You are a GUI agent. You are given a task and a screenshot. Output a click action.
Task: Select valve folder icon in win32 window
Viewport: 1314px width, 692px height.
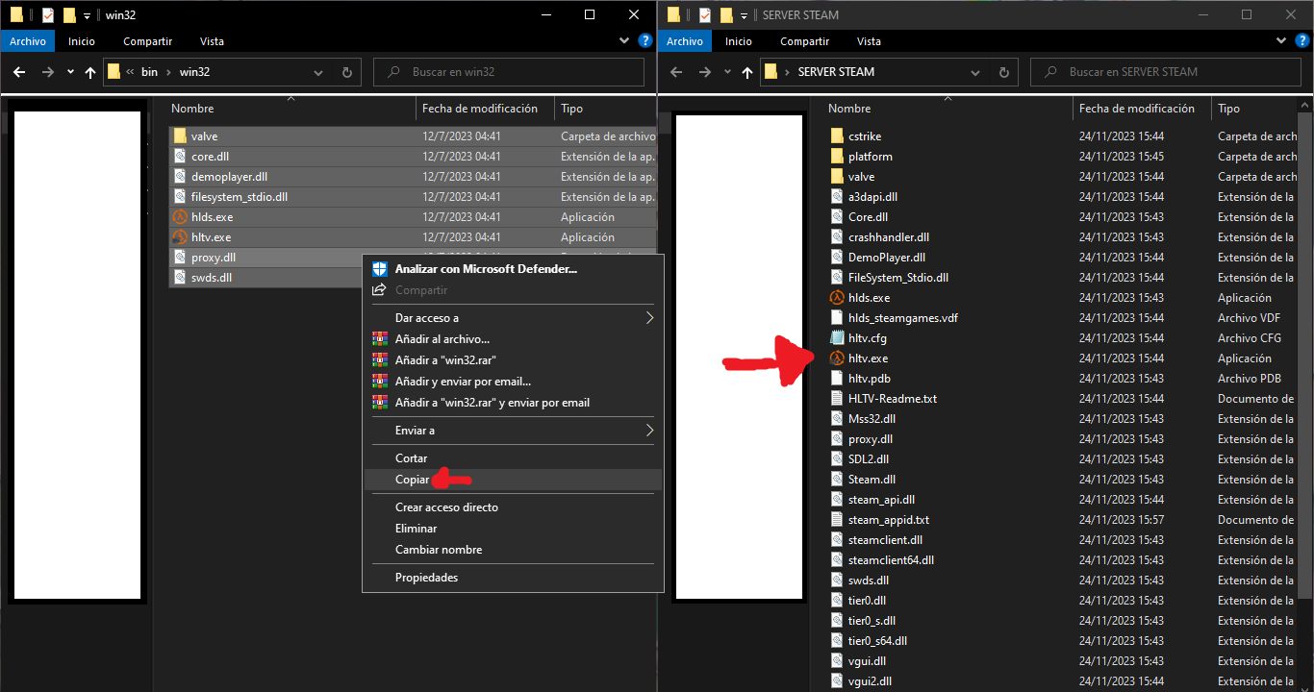[180, 136]
